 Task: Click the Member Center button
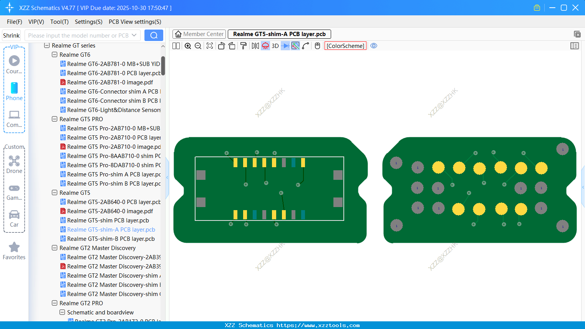click(199, 34)
